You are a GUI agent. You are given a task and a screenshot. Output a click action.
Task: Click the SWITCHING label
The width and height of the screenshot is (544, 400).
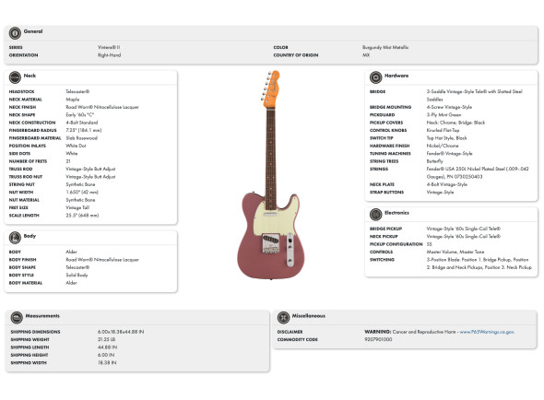point(382,260)
